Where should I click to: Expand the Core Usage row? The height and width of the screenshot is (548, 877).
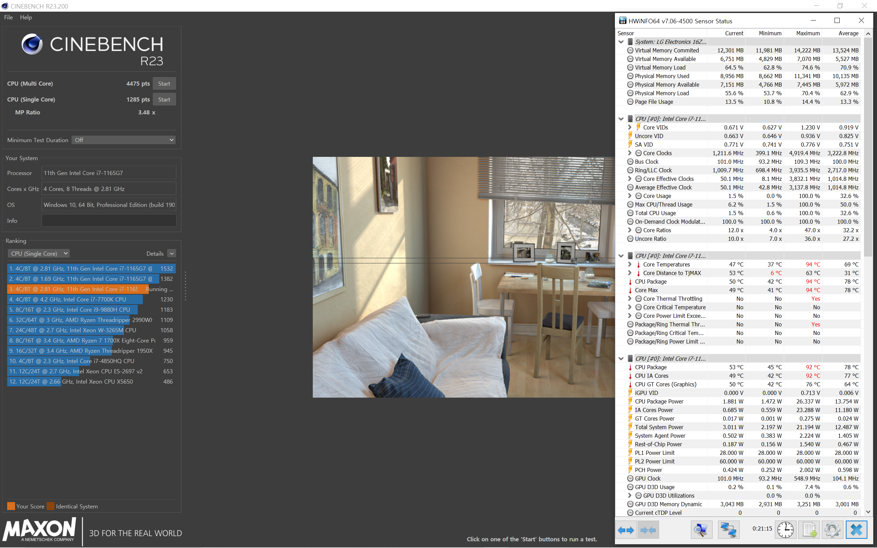coord(630,196)
